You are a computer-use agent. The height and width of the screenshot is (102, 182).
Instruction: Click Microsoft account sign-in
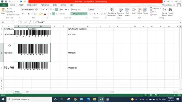coord(169,5)
